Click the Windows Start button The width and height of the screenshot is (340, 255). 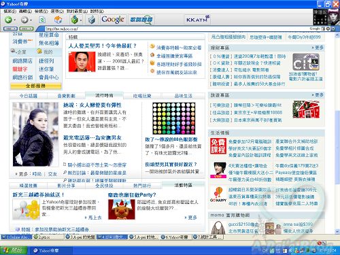tap(14, 250)
